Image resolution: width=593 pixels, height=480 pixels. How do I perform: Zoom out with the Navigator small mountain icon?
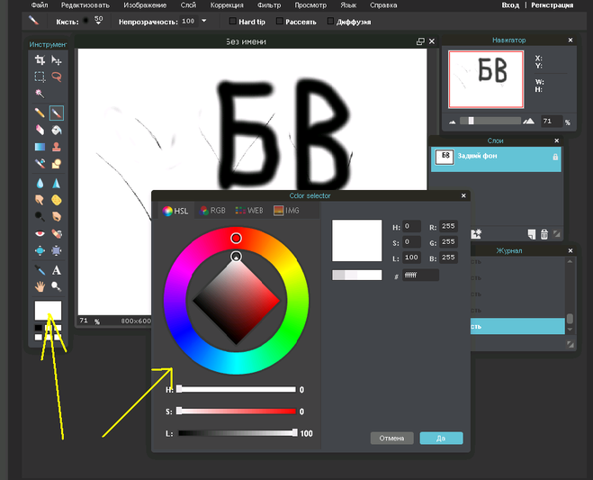(452, 122)
